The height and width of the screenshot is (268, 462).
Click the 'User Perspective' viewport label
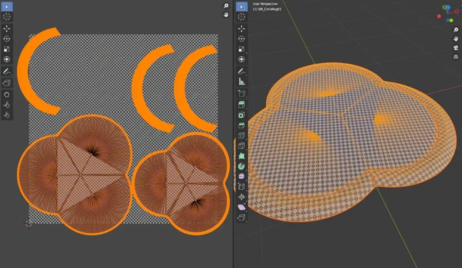point(265,4)
